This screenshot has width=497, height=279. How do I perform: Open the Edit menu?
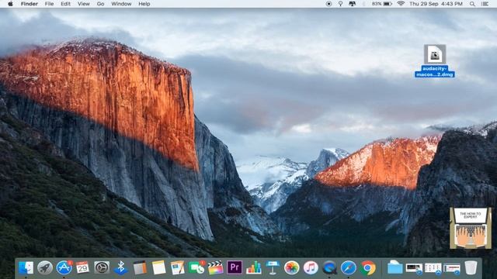[65, 4]
